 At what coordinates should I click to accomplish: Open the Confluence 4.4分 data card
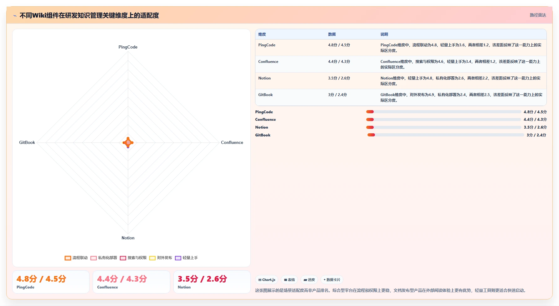click(x=131, y=282)
